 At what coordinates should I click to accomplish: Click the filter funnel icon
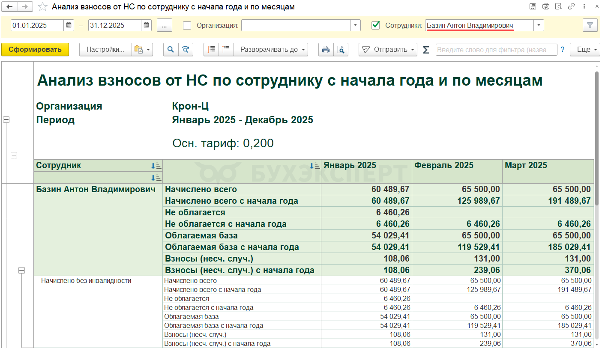(x=590, y=25)
